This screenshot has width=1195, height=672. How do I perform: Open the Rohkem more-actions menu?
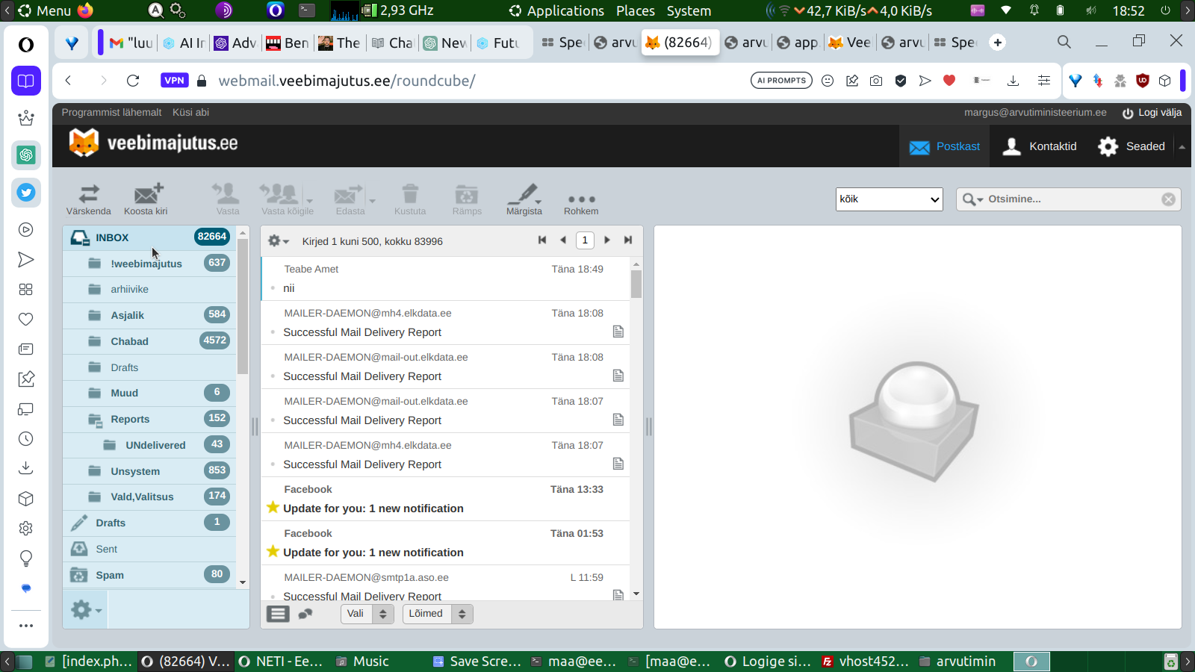pyautogui.click(x=581, y=199)
